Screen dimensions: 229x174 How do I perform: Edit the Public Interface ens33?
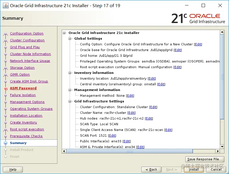(x=126, y=141)
